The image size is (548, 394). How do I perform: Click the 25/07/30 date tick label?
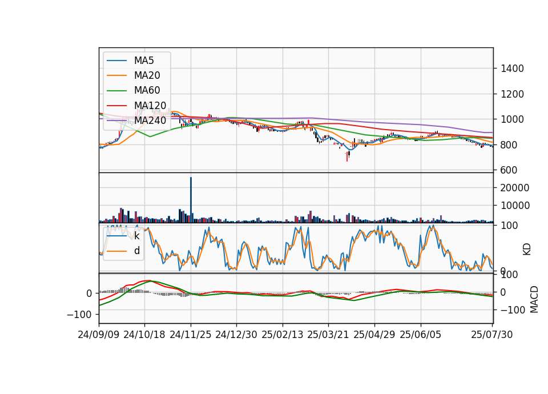pos(492,335)
